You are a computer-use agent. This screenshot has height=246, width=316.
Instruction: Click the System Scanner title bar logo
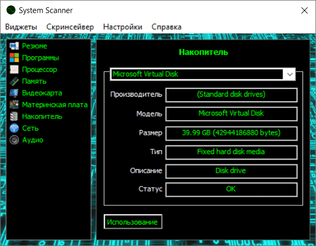(x=11, y=10)
